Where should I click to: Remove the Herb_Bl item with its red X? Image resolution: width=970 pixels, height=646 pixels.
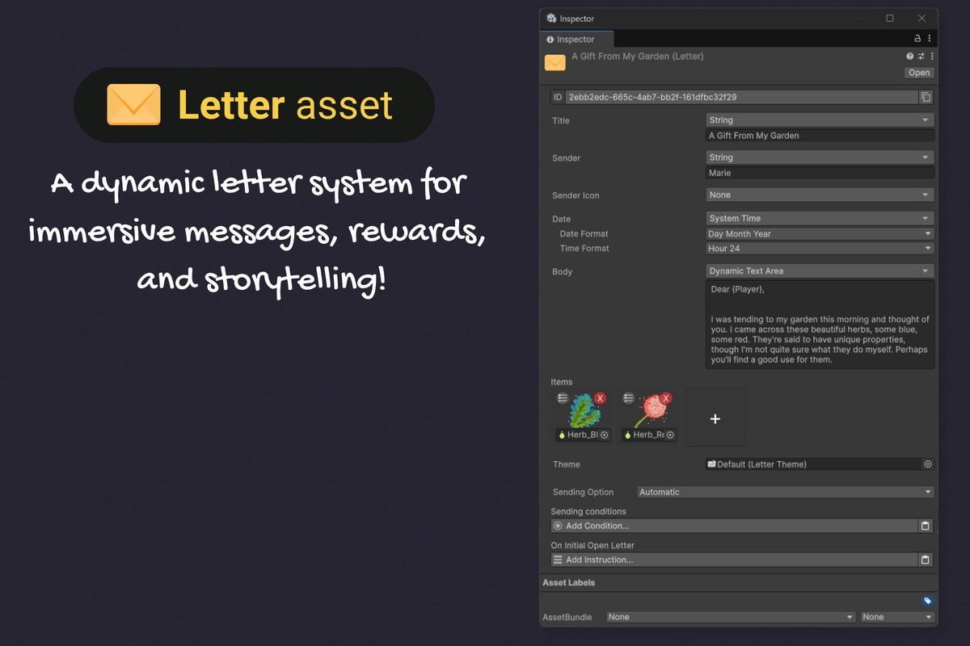(x=600, y=397)
